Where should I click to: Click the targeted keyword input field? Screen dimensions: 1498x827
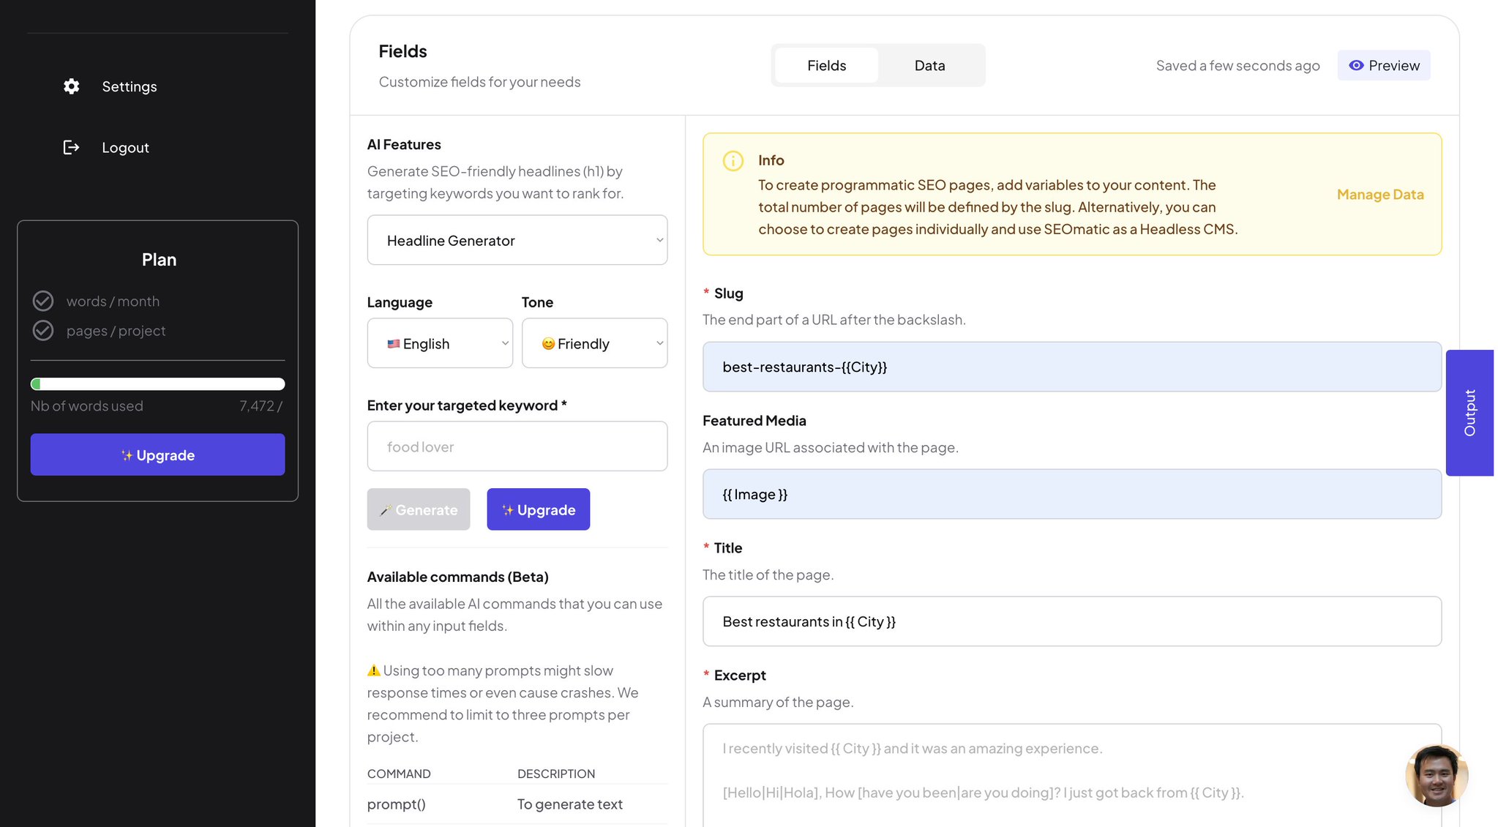pos(517,446)
